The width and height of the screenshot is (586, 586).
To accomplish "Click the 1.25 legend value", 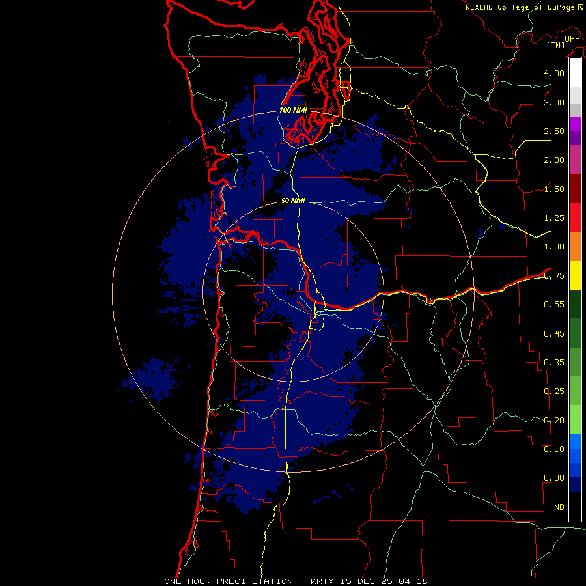I will 554,218.
